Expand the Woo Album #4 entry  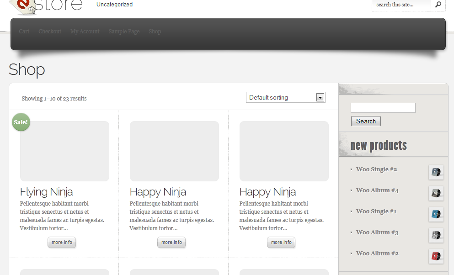pos(377,190)
